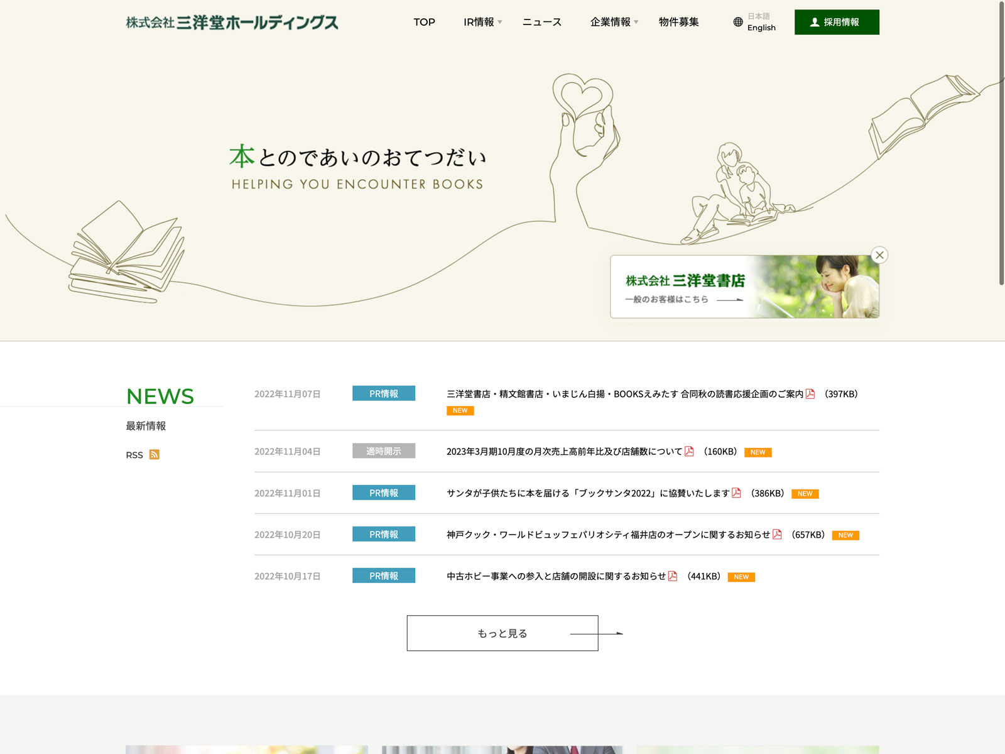Image resolution: width=1005 pixels, height=754 pixels.
Task: Click the page vertical scrollbar
Action: pos(1001,145)
